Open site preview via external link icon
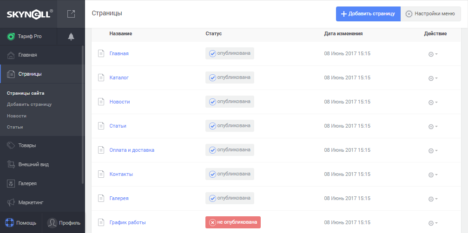468x233 pixels. tap(71, 14)
